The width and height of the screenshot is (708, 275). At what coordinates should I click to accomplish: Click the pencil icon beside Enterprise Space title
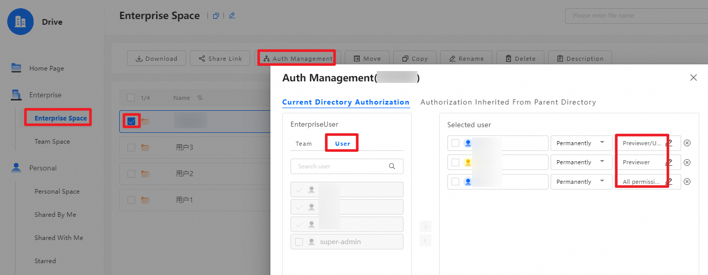tap(232, 15)
